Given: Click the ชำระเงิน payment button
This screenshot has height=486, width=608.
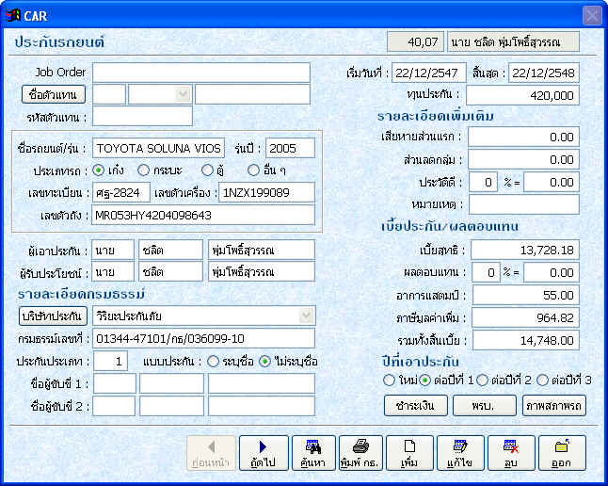Looking at the screenshot, I should (415, 404).
